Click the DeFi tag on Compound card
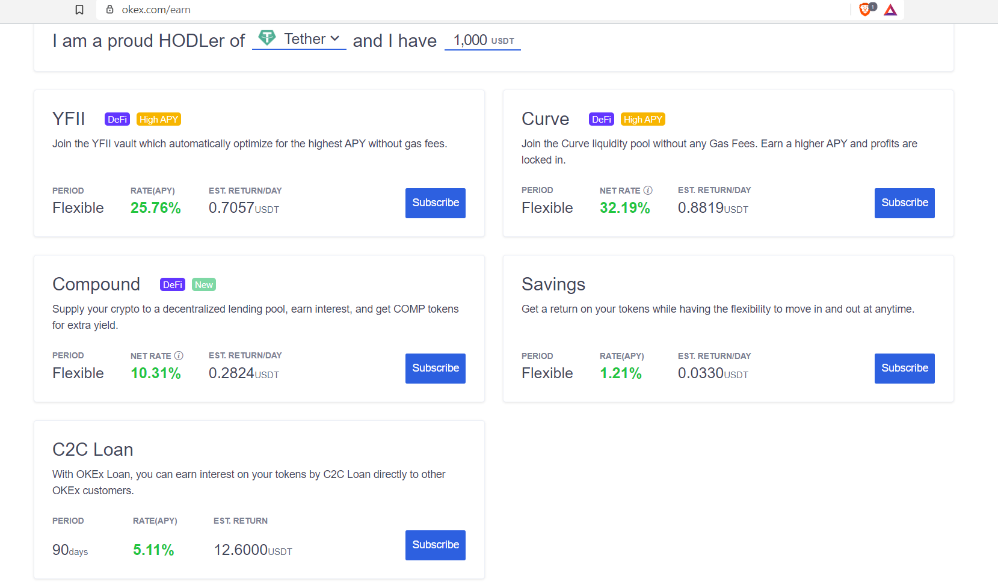The height and width of the screenshot is (585, 998). coord(173,284)
